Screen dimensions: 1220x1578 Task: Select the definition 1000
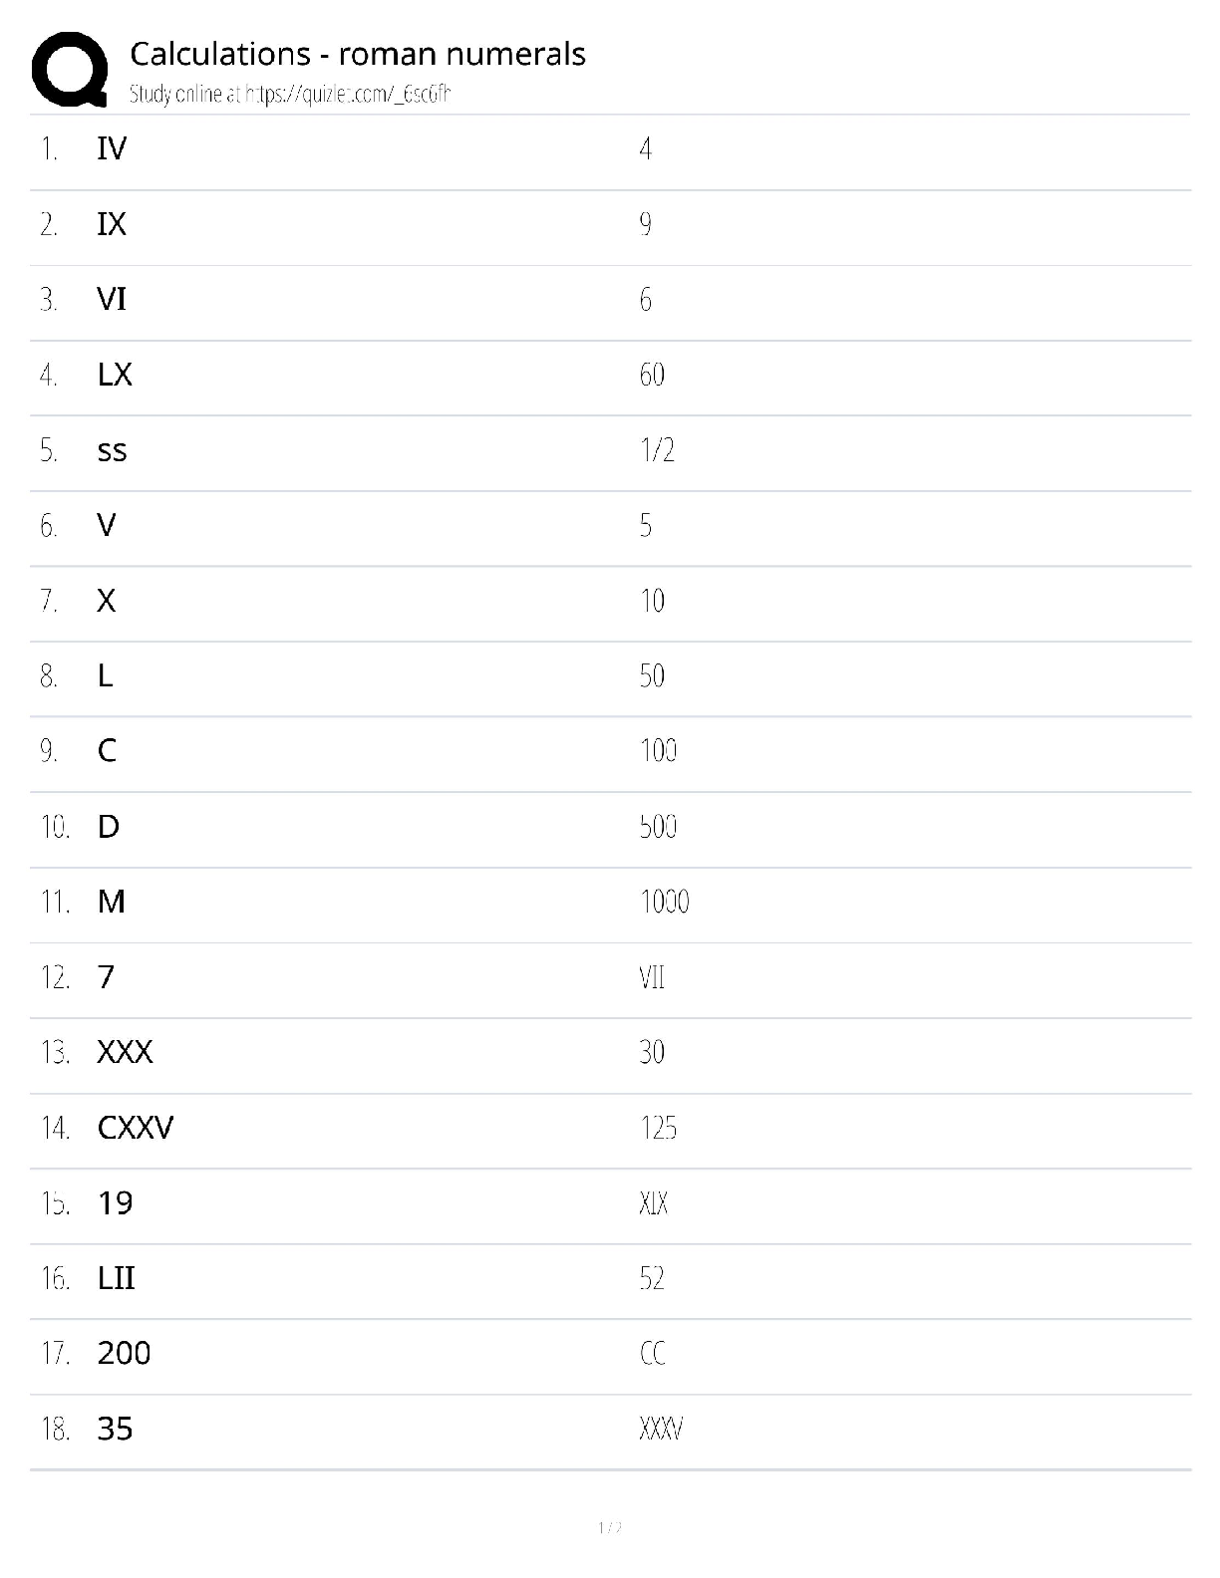tap(664, 903)
